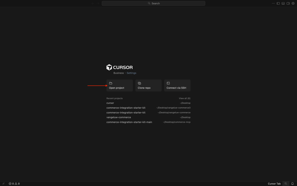Viewport: 297px width, 186px height.
Task: Open the Settings link under the Cursor logo
Action: (131, 73)
